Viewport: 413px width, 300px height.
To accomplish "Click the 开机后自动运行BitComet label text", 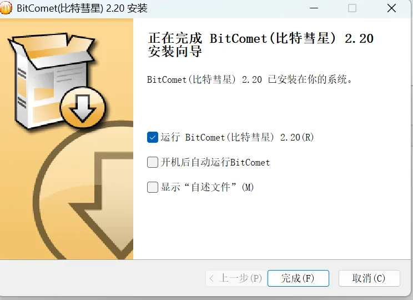I will click(x=215, y=162).
